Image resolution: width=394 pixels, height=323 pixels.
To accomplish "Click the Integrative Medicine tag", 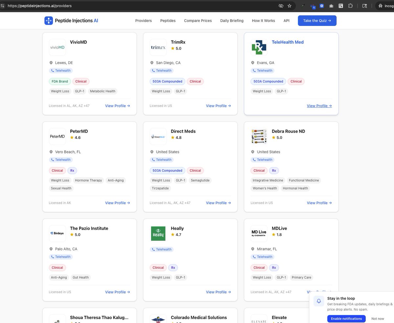I will pos(268,180).
